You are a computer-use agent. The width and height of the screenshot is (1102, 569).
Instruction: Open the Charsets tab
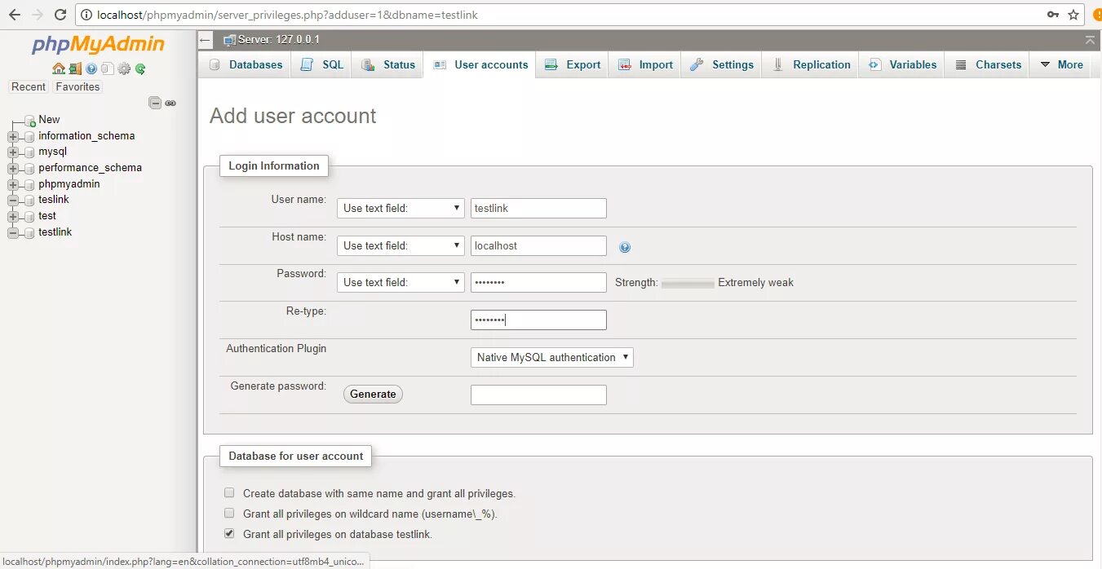987,64
